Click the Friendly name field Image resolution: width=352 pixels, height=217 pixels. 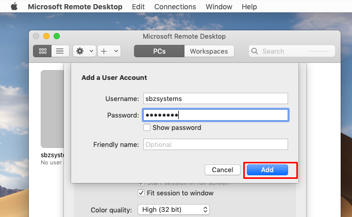pos(215,144)
